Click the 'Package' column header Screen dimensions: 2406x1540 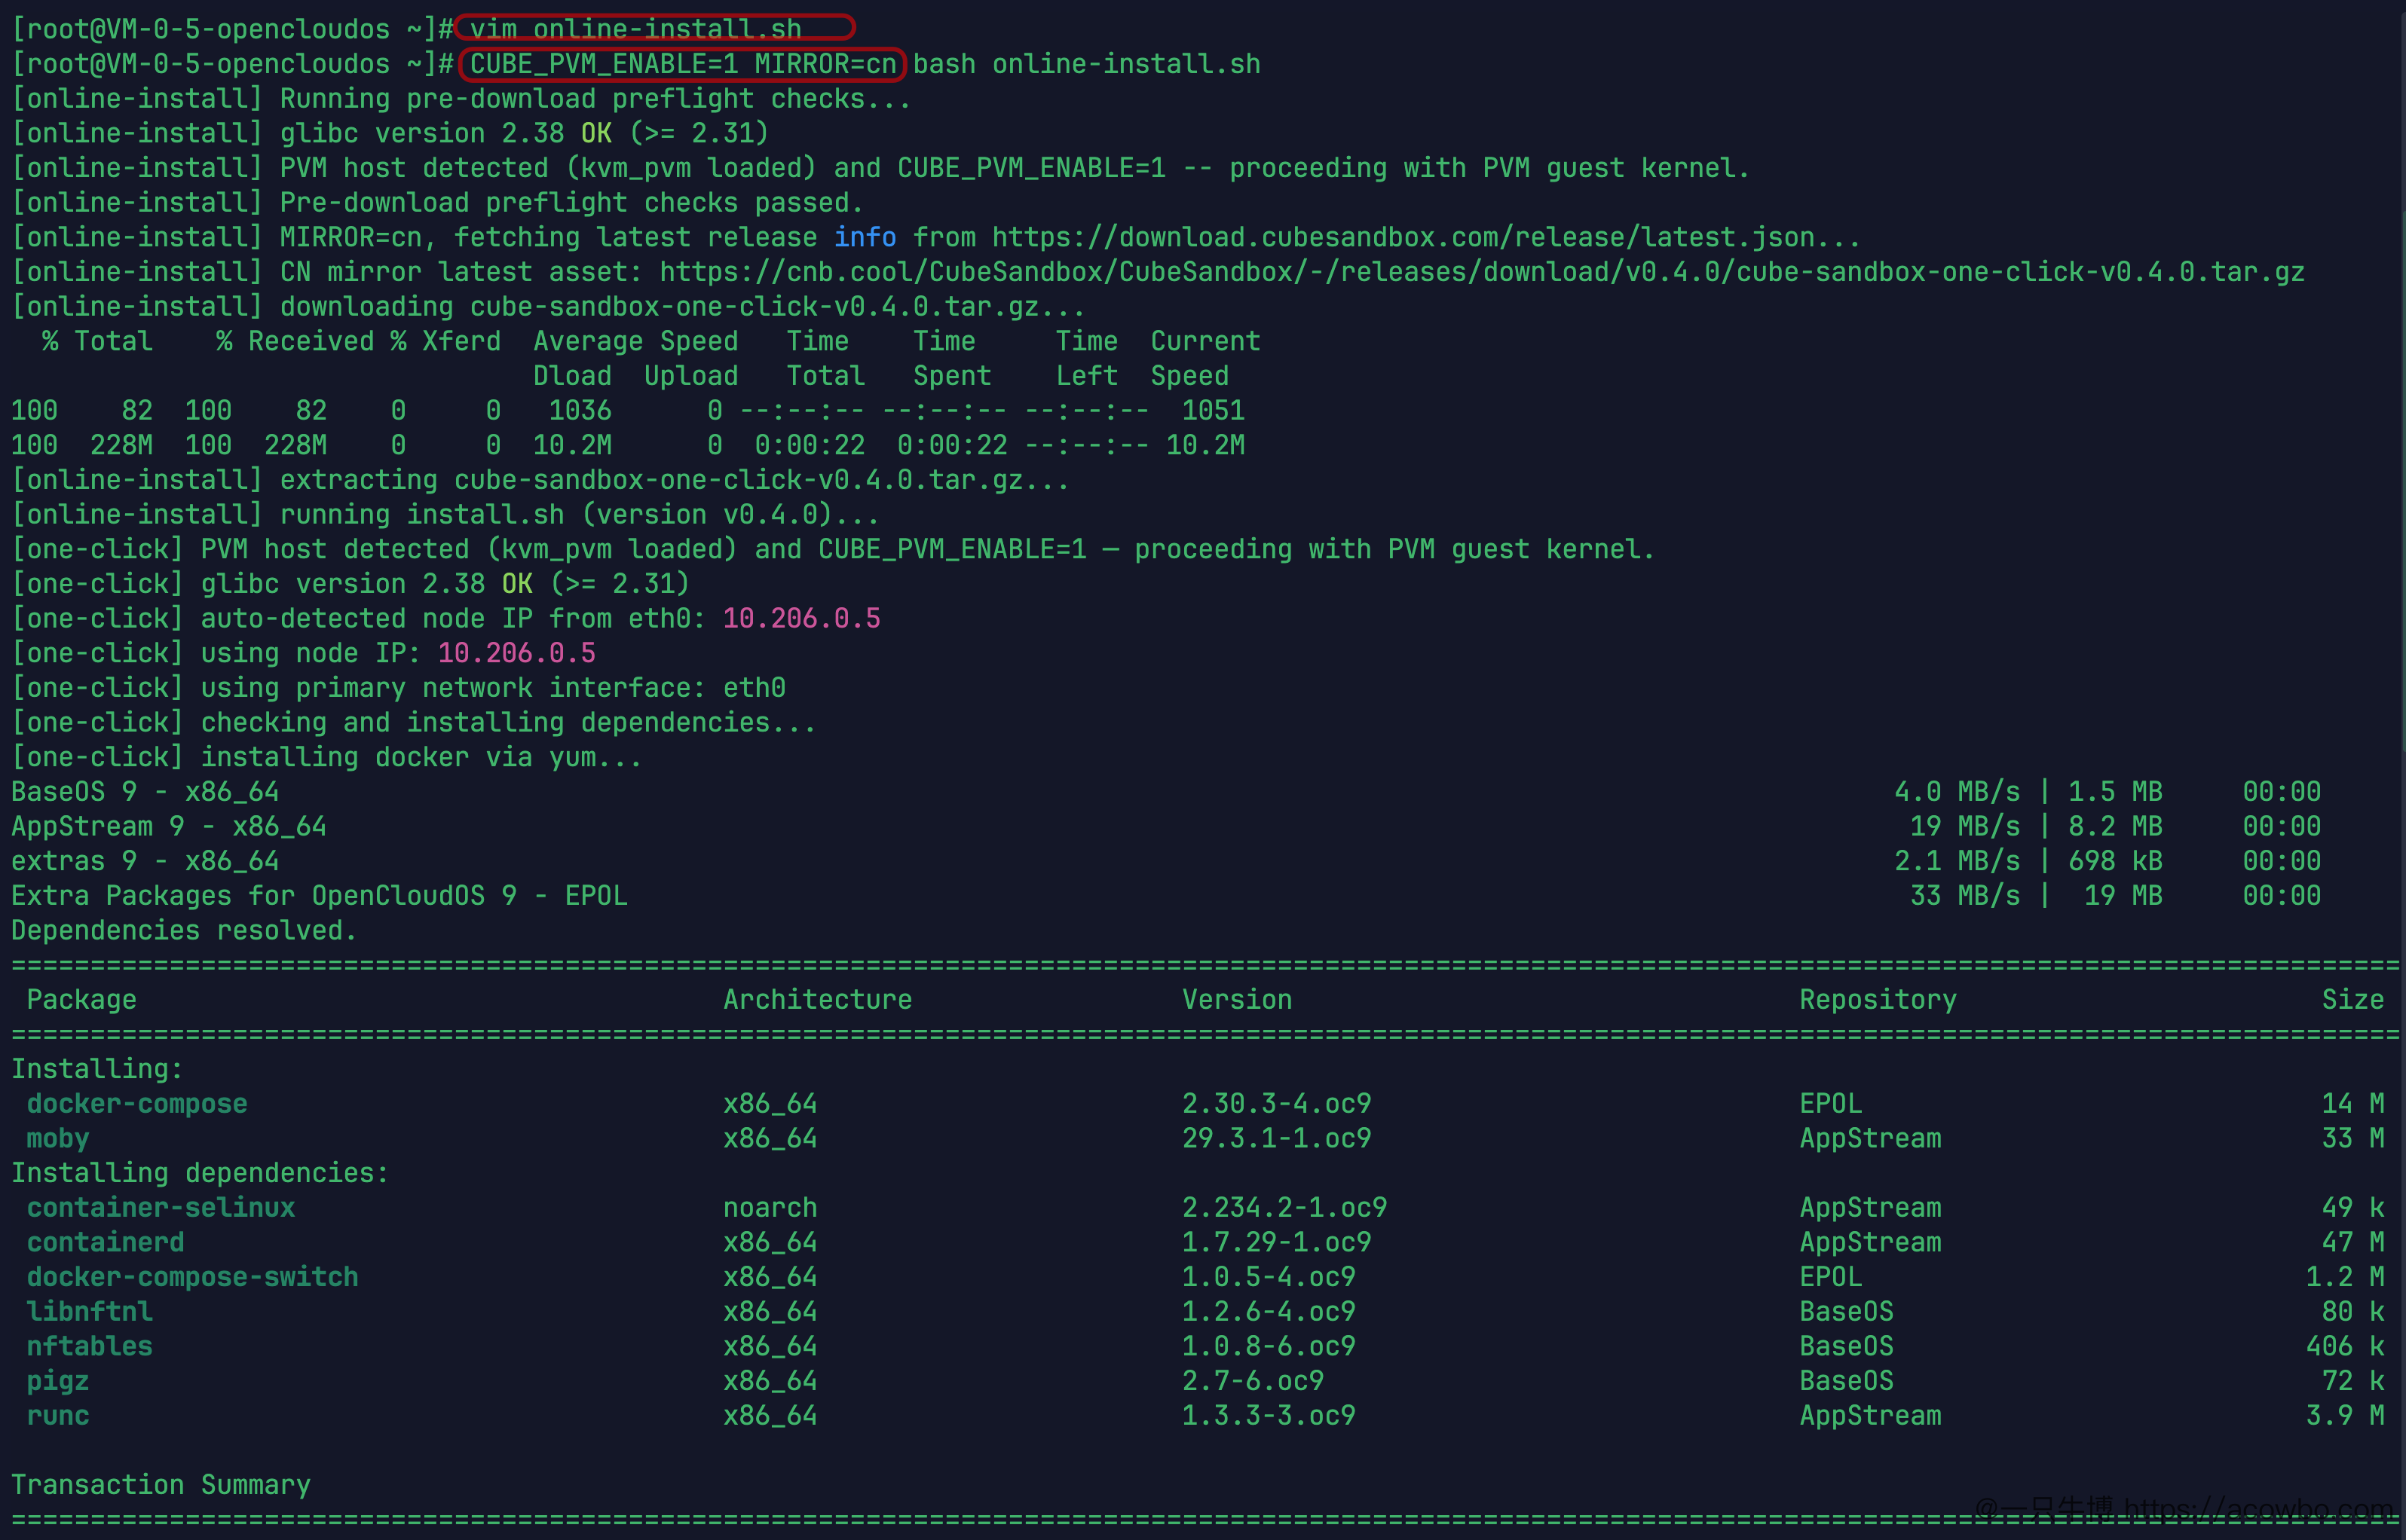82,999
